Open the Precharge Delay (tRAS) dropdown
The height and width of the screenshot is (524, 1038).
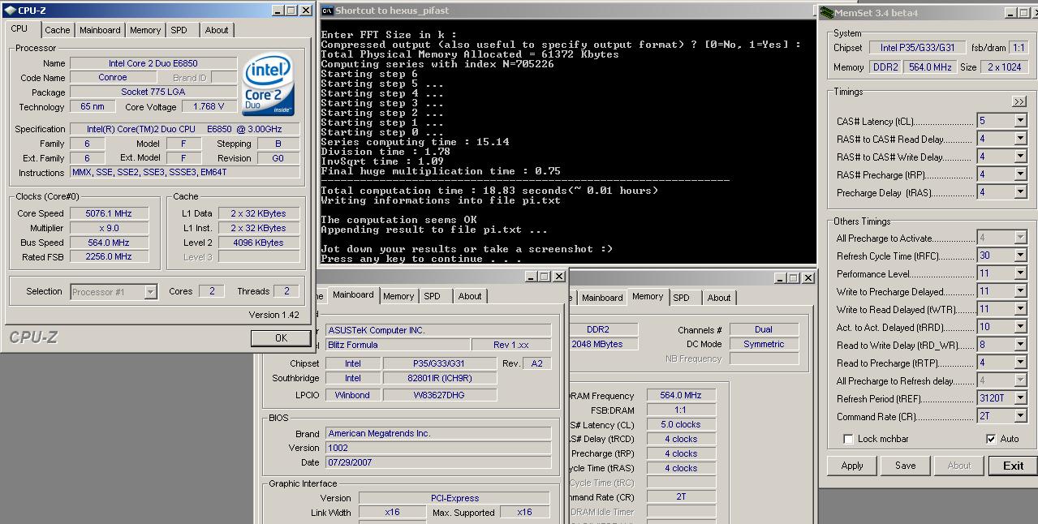1020,192
